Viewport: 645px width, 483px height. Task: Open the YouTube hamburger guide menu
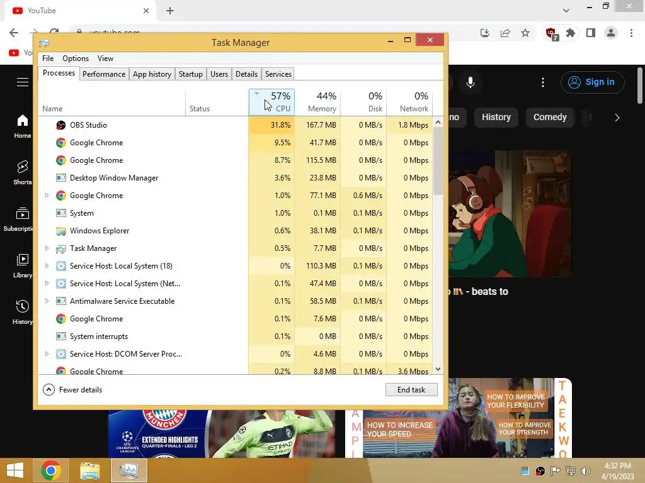pos(23,82)
